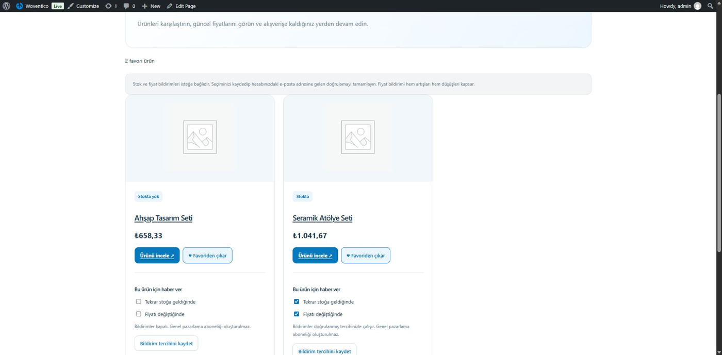Click the ₺658,33 price
The width and height of the screenshot is (722, 355).
point(149,236)
